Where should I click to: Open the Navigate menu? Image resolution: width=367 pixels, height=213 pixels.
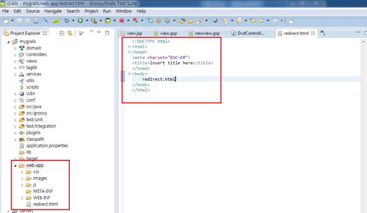53,11
